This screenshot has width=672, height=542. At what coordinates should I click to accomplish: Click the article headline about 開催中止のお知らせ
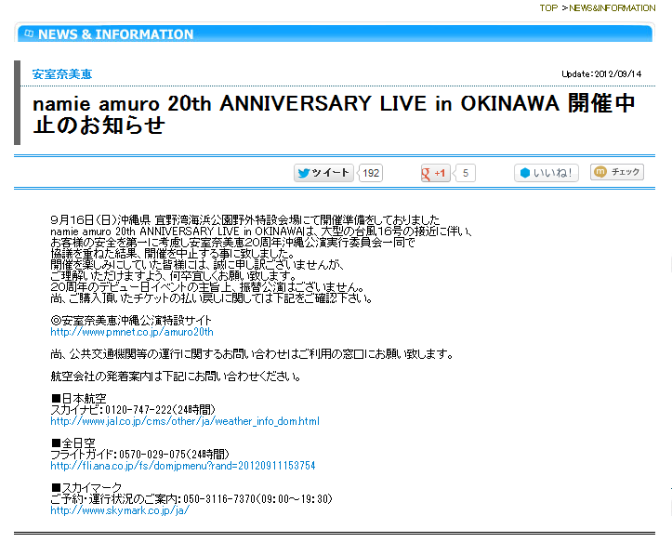[334, 114]
